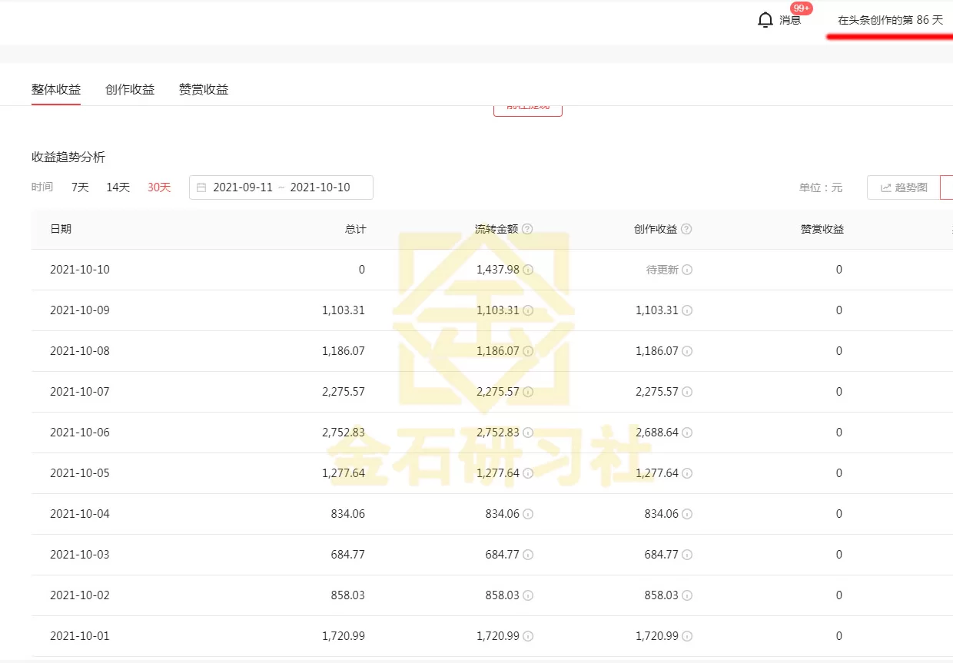Viewport: 953px width, 663px height.
Task: Click the info icon beside 2,752.83
Action: coord(527,432)
